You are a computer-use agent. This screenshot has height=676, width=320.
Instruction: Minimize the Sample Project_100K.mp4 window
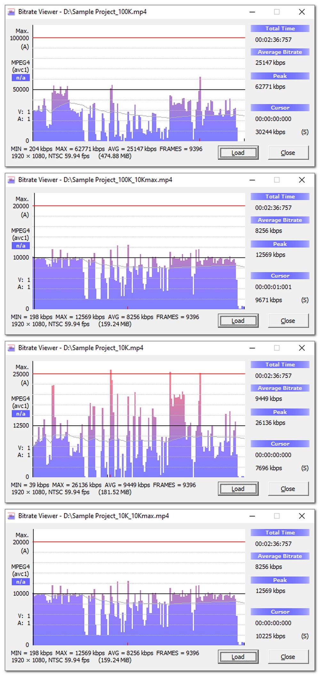coord(252,12)
